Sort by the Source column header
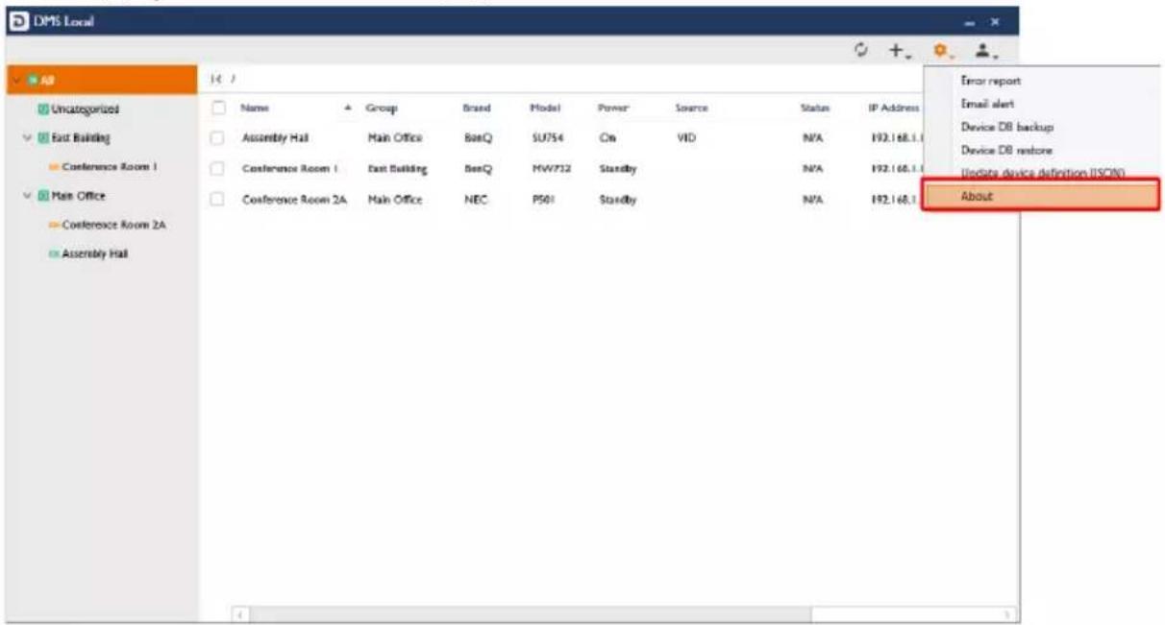This screenshot has width=1165, height=625. [x=691, y=108]
